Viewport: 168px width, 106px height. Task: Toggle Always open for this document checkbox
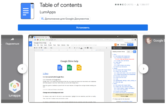(113, 99)
